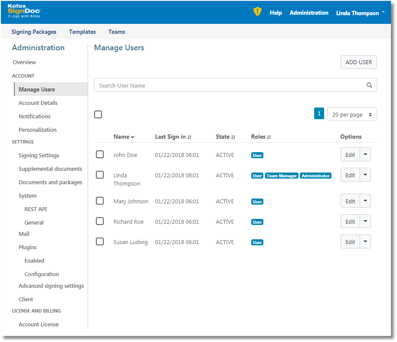Click the search magnifier icon
Screen dimensions: 397x342
pyautogui.click(x=369, y=85)
